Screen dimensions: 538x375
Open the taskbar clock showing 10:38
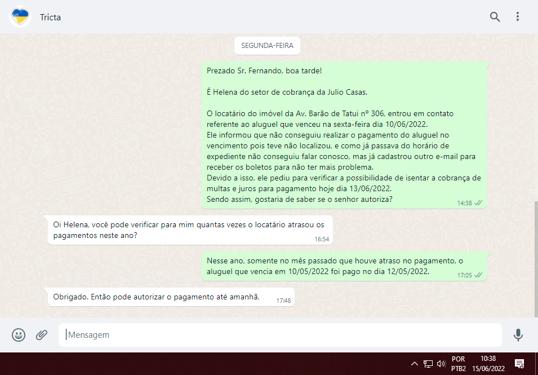pos(489,364)
